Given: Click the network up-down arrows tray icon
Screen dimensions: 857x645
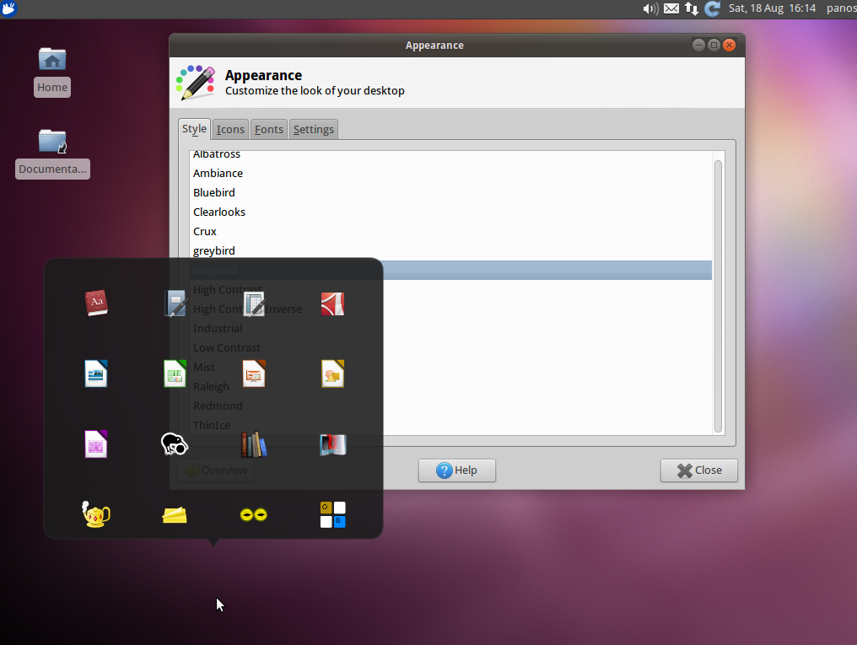Looking at the screenshot, I should coord(692,8).
